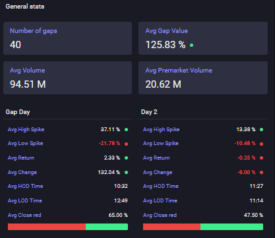The image size is (275, 238).
Task: Click the 94.51 M volume value
Action: click(28, 84)
